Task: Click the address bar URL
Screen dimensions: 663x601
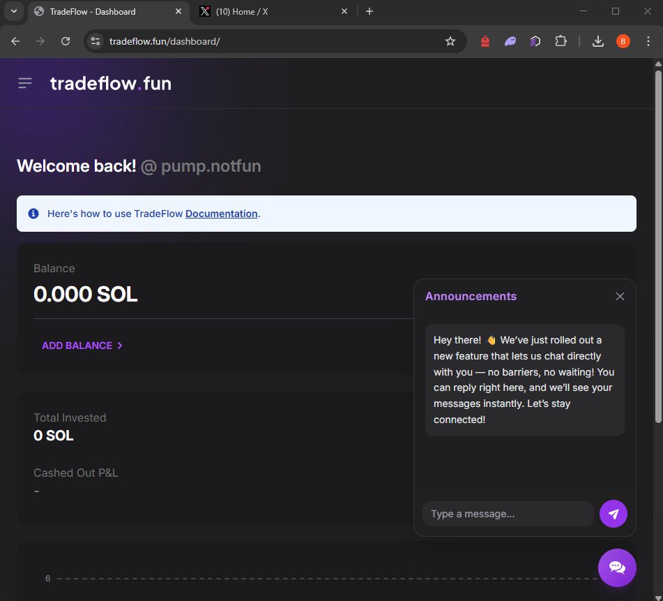Action: tap(165, 41)
